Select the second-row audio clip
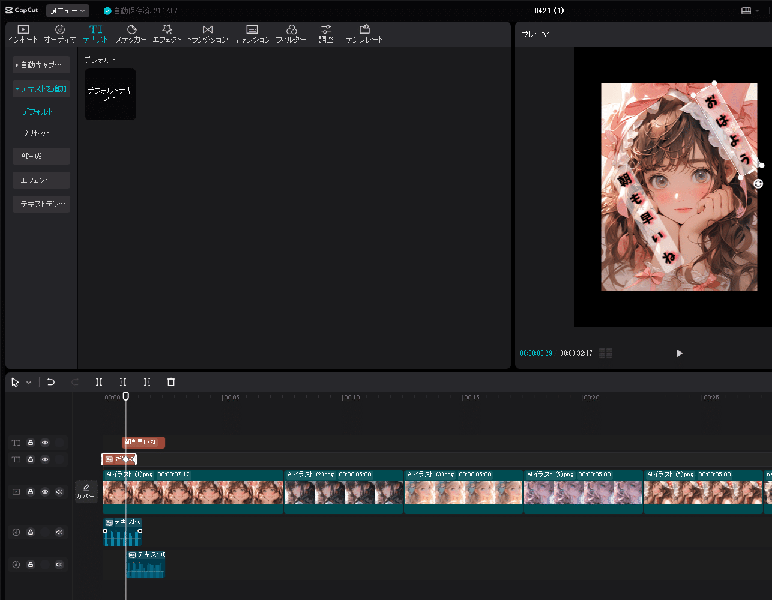772x600 pixels. (x=146, y=565)
